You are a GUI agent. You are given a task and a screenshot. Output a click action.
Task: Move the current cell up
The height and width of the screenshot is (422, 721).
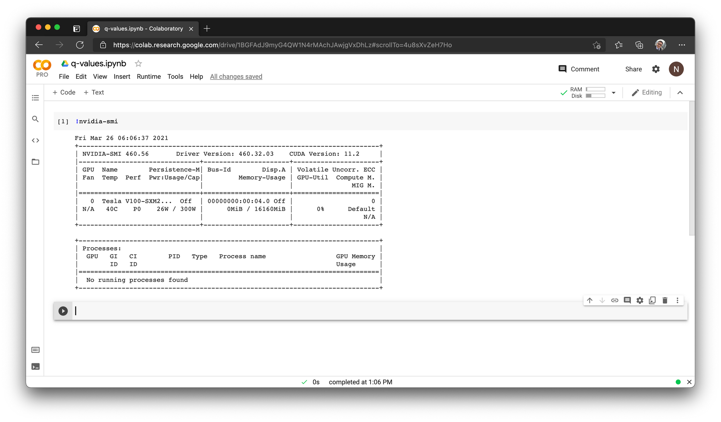point(589,300)
